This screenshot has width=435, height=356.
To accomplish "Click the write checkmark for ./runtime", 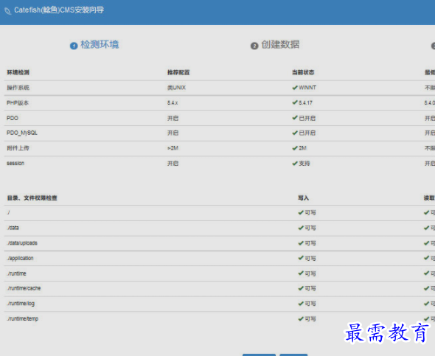I will click(301, 273).
